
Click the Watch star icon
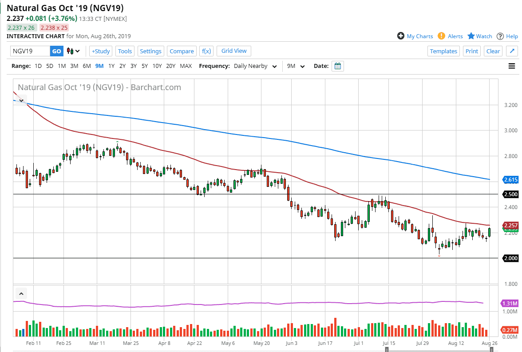[x=471, y=36]
